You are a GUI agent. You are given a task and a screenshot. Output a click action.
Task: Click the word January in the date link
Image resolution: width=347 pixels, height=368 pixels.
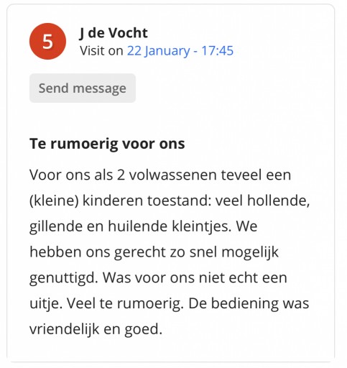(x=167, y=51)
